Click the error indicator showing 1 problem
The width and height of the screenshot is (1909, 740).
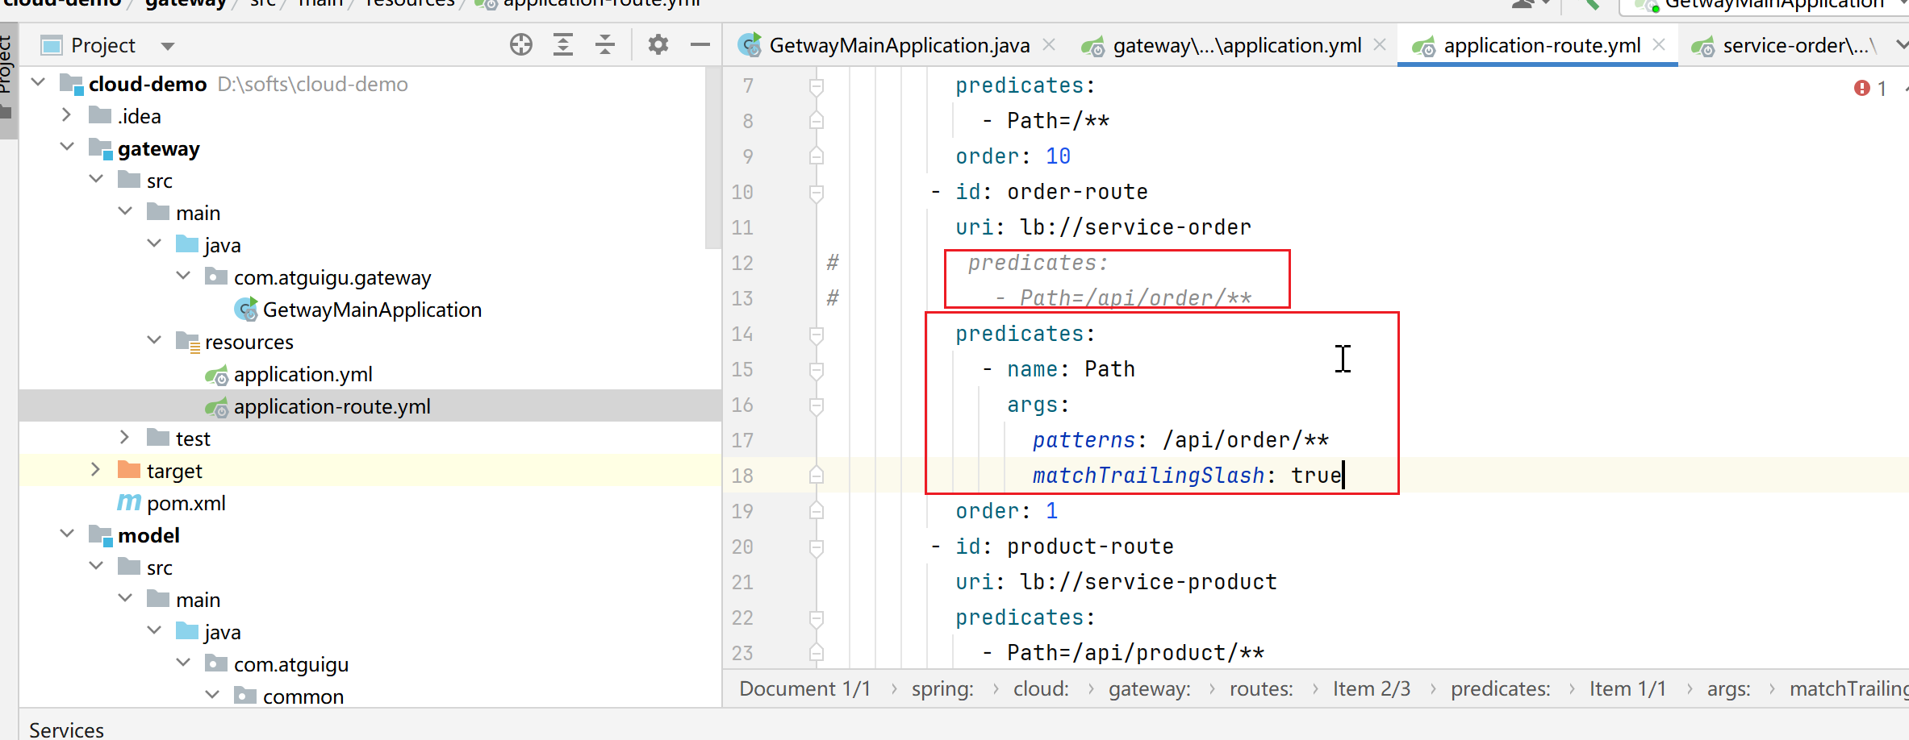(1870, 88)
